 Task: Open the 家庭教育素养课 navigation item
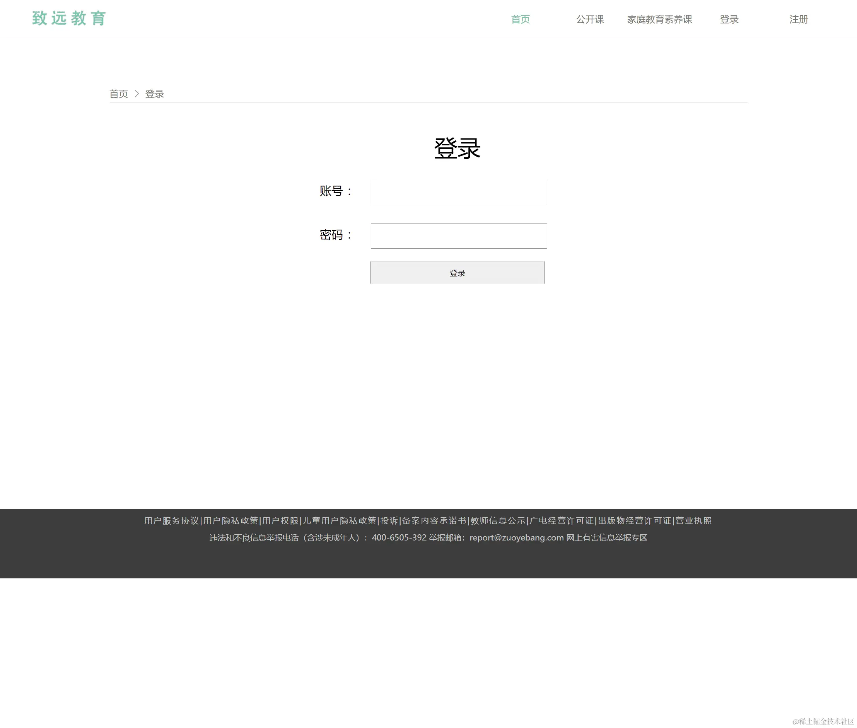pyautogui.click(x=659, y=19)
